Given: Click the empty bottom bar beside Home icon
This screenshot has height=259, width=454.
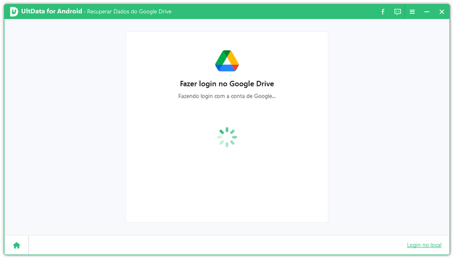Looking at the screenshot, I should pyautogui.click(x=211, y=245).
